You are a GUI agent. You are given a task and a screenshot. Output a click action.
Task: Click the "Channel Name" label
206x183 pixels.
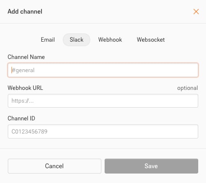(x=26, y=57)
